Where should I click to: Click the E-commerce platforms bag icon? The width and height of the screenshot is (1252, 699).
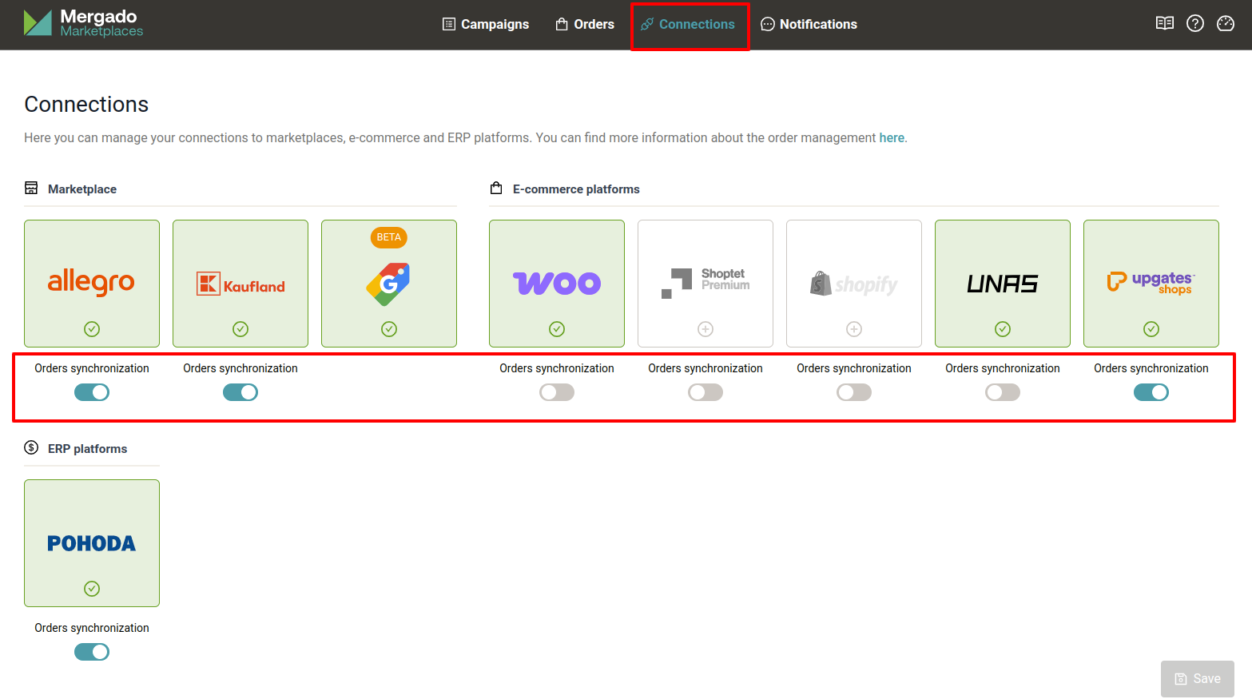click(x=496, y=188)
